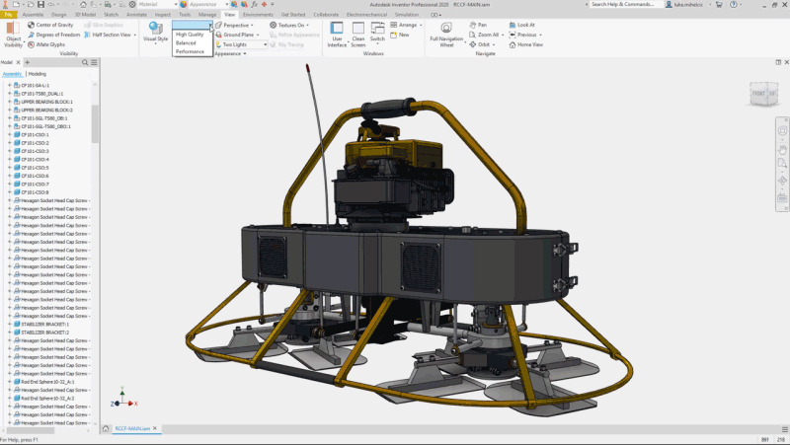Click the home icon beside the document tabs
This screenshot has width=790, height=445.
coord(106,429)
